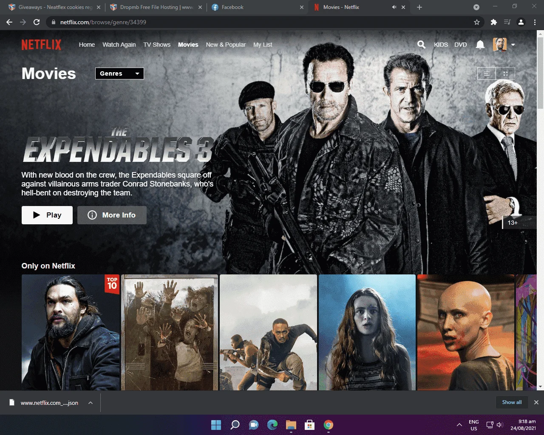Viewport: 544px width, 435px height.
Task: Open the media controls icon
Action: [507, 22]
